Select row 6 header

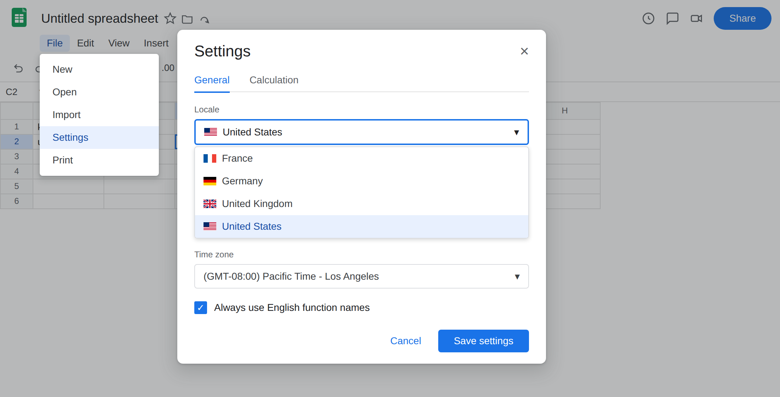pos(16,201)
